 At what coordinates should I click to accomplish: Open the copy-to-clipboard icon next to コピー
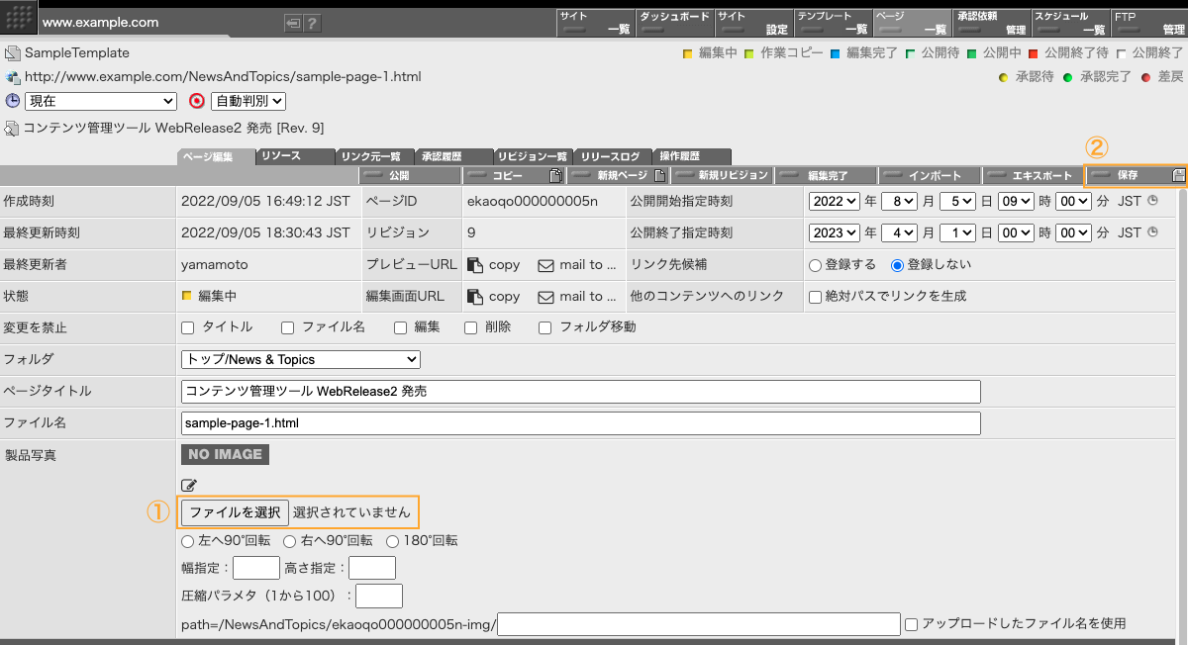pyautogui.click(x=553, y=174)
